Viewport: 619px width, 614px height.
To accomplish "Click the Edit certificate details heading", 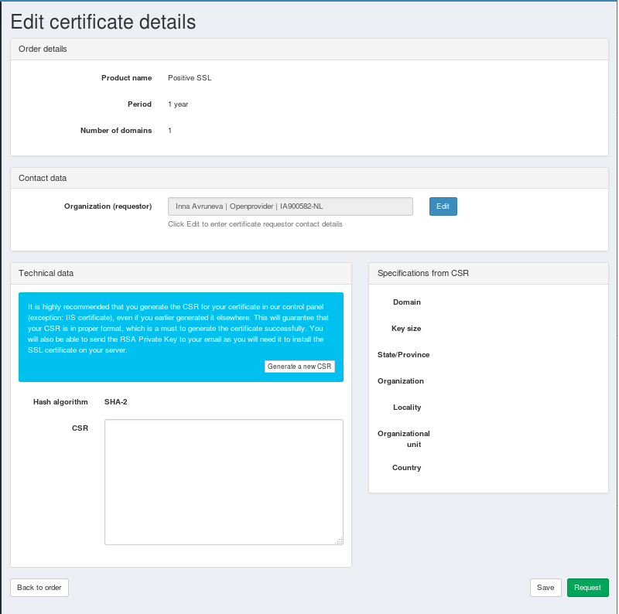I will point(103,22).
